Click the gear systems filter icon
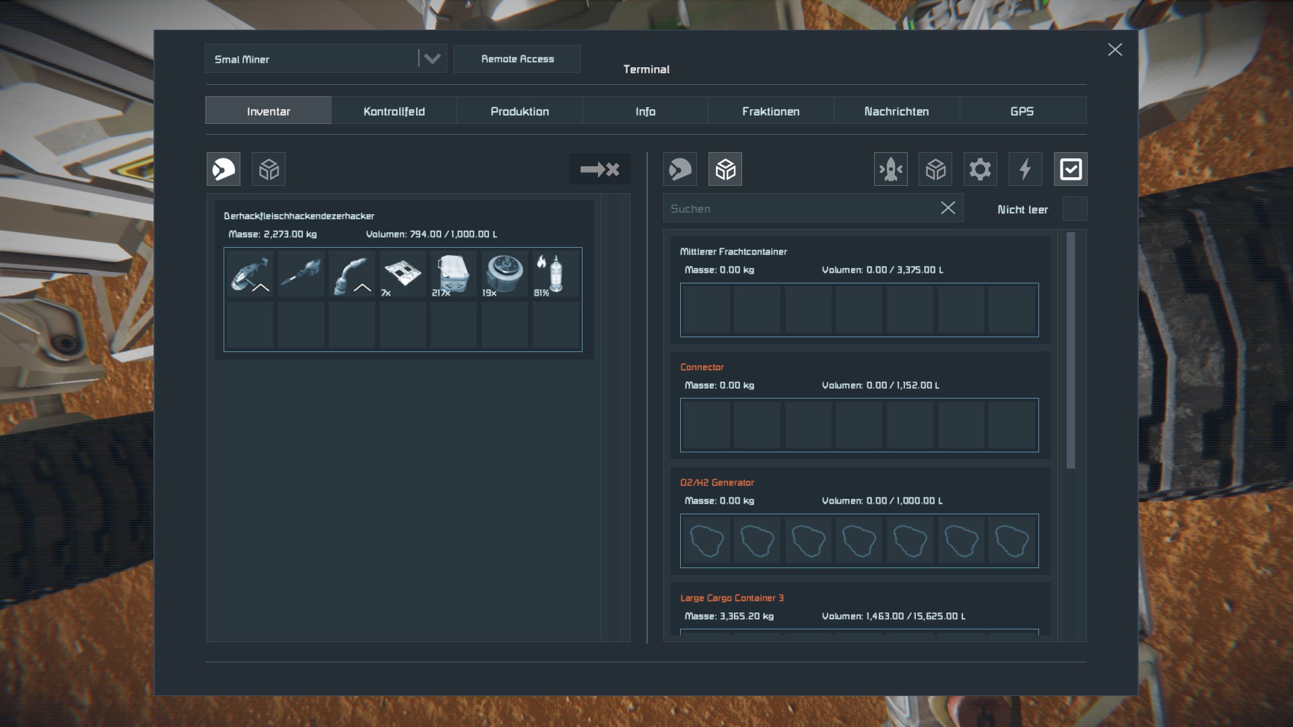Image resolution: width=1293 pixels, height=727 pixels. [x=980, y=169]
